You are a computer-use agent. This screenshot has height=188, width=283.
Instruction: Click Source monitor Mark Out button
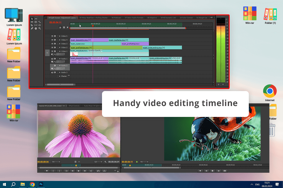tap(59, 171)
